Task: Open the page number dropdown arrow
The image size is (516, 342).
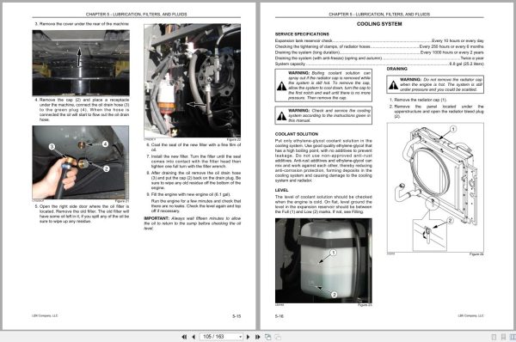Action: [x=240, y=337]
